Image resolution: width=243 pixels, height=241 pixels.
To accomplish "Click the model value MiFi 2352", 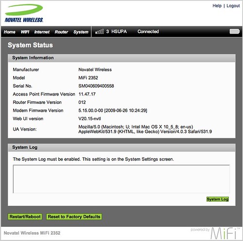I will click(x=88, y=78).
